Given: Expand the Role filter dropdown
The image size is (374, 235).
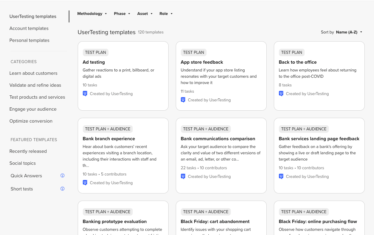Looking at the screenshot, I should [166, 13].
